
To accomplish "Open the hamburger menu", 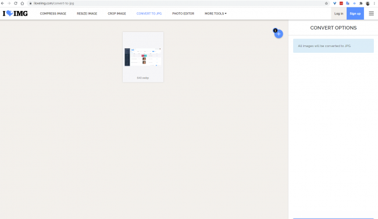I will click(371, 13).
